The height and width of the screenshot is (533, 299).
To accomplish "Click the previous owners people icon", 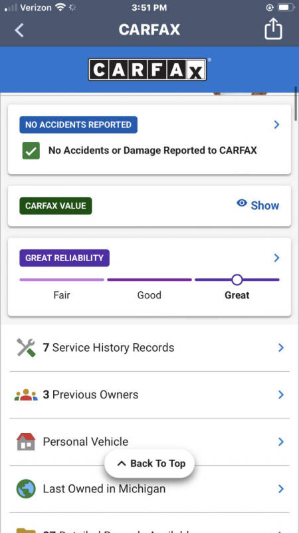I will (x=26, y=395).
